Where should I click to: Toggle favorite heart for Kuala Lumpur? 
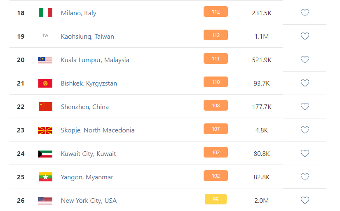point(305,60)
